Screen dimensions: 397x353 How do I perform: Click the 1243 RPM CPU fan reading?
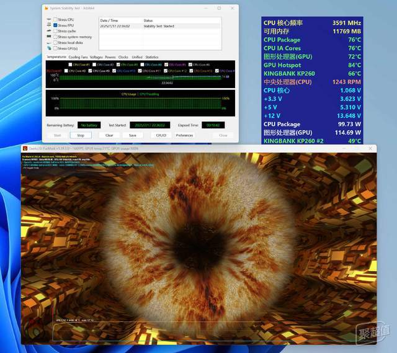point(347,82)
